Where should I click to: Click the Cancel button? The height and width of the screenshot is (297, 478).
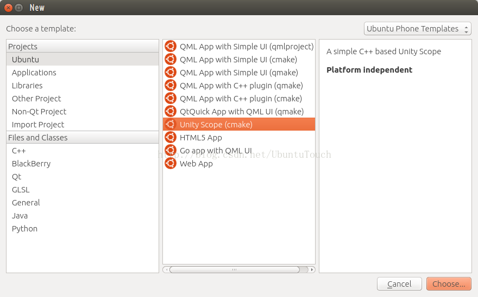click(x=399, y=284)
